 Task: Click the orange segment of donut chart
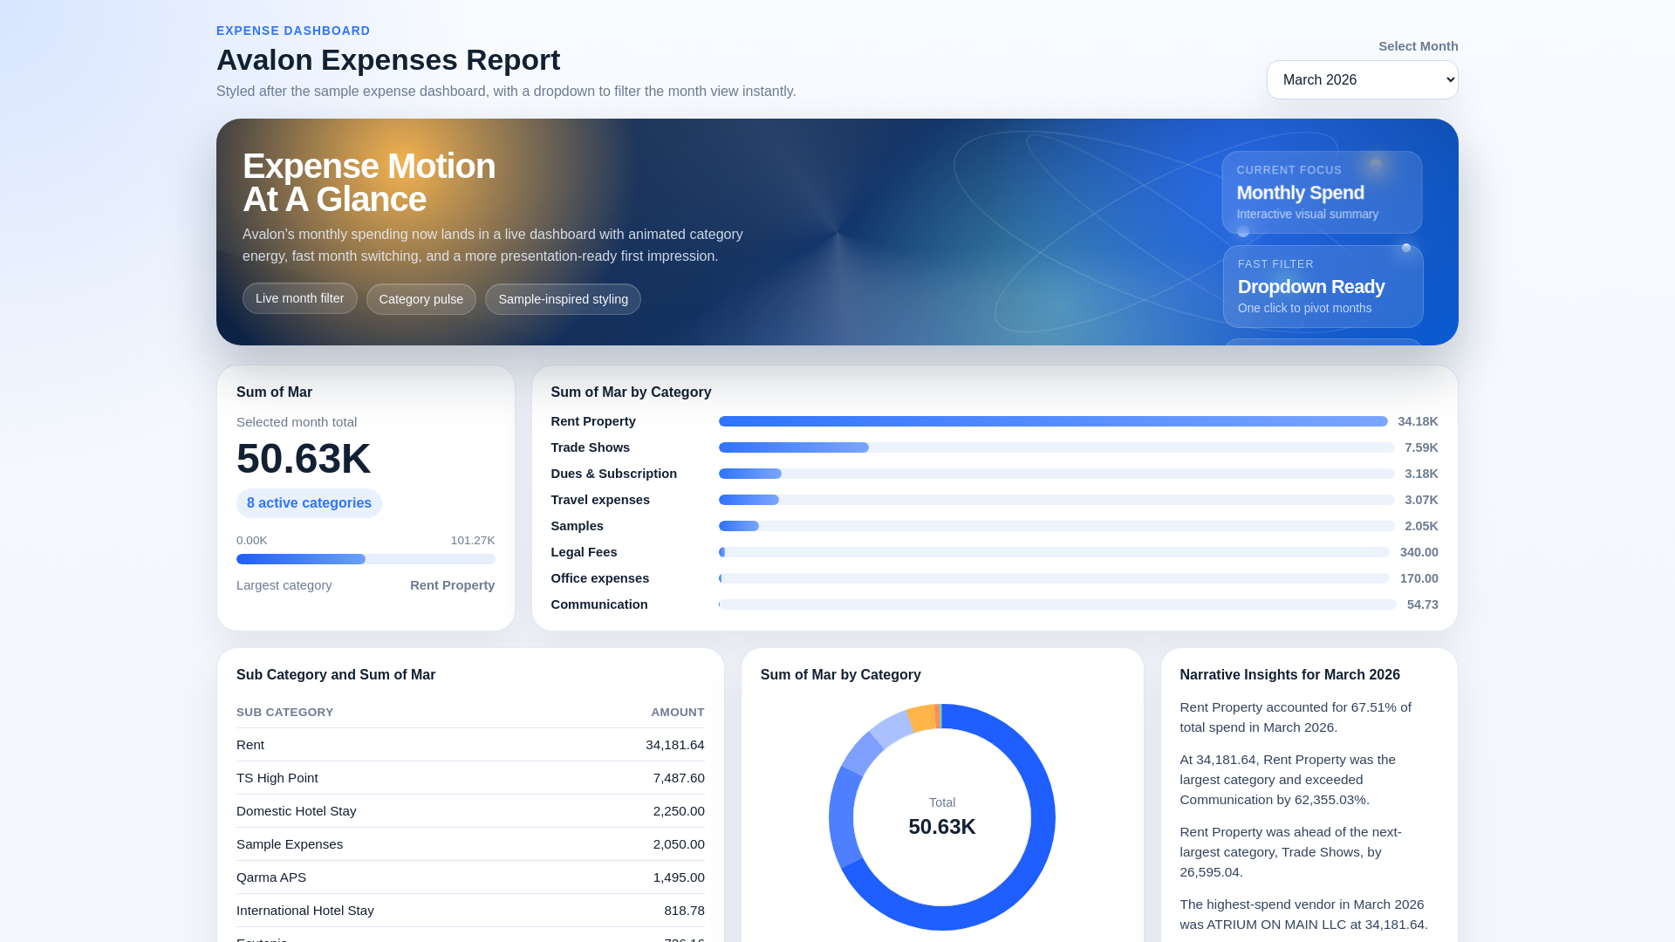pyautogui.click(x=921, y=717)
